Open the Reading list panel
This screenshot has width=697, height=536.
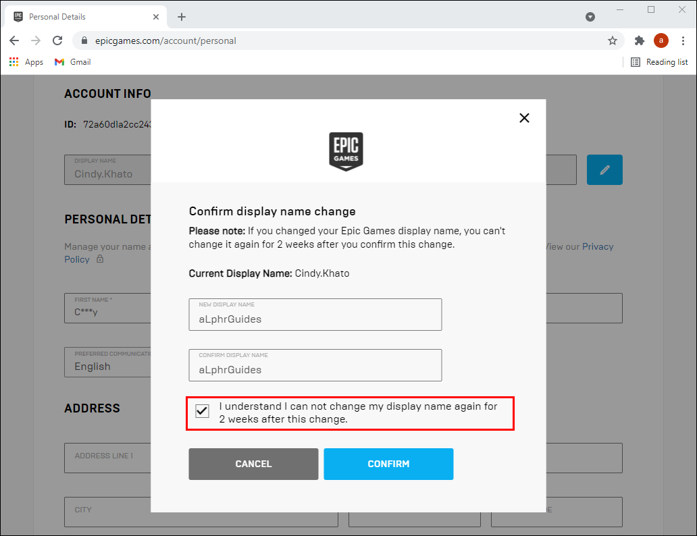pos(659,62)
